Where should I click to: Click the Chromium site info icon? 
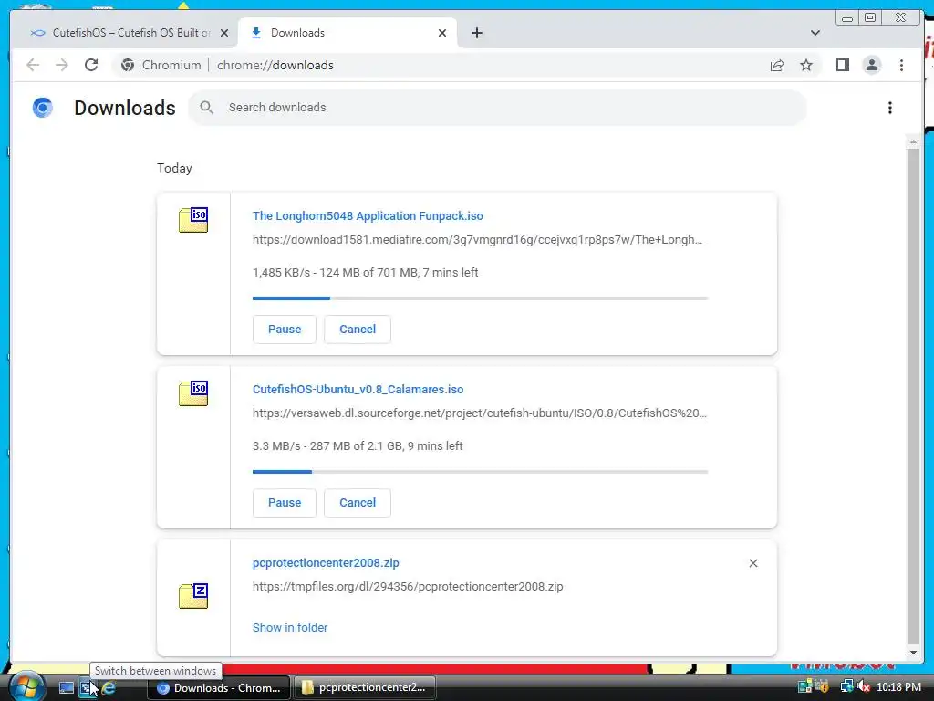[x=128, y=65]
